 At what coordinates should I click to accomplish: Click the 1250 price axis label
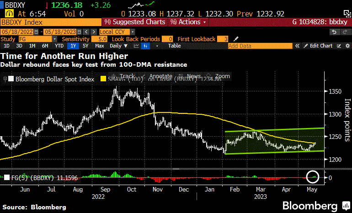335,137
